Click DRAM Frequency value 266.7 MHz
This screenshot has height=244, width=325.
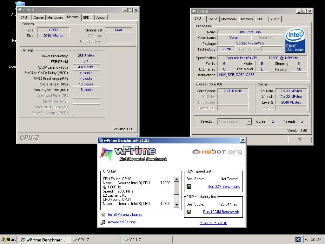[x=86, y=56]
